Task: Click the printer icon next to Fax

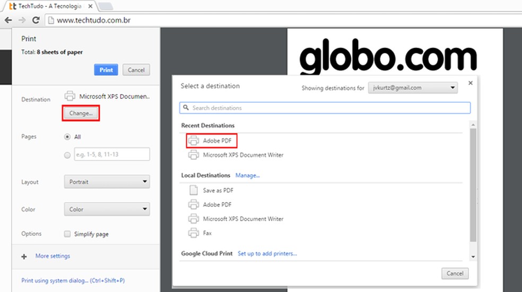Action: (194, 233)
